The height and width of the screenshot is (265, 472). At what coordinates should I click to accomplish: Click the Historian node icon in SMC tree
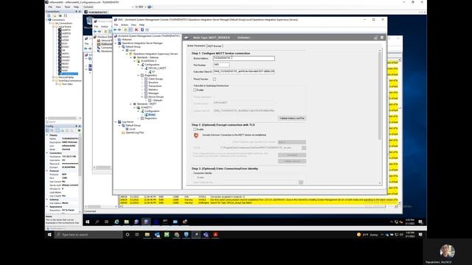[x=119, y=39]
